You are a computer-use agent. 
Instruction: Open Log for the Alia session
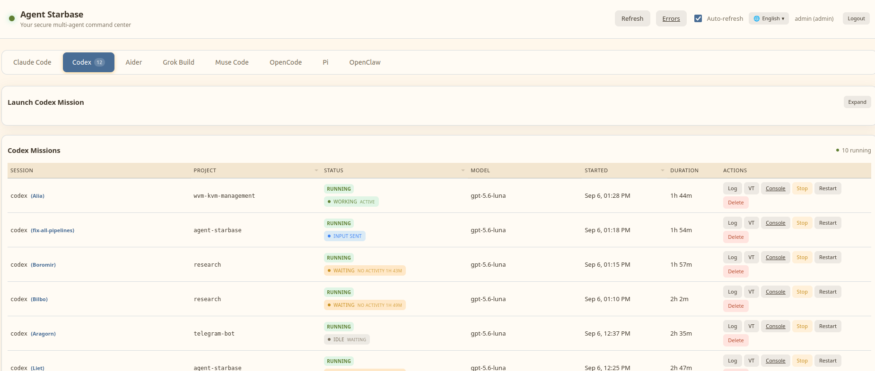(x=732, y=188)
